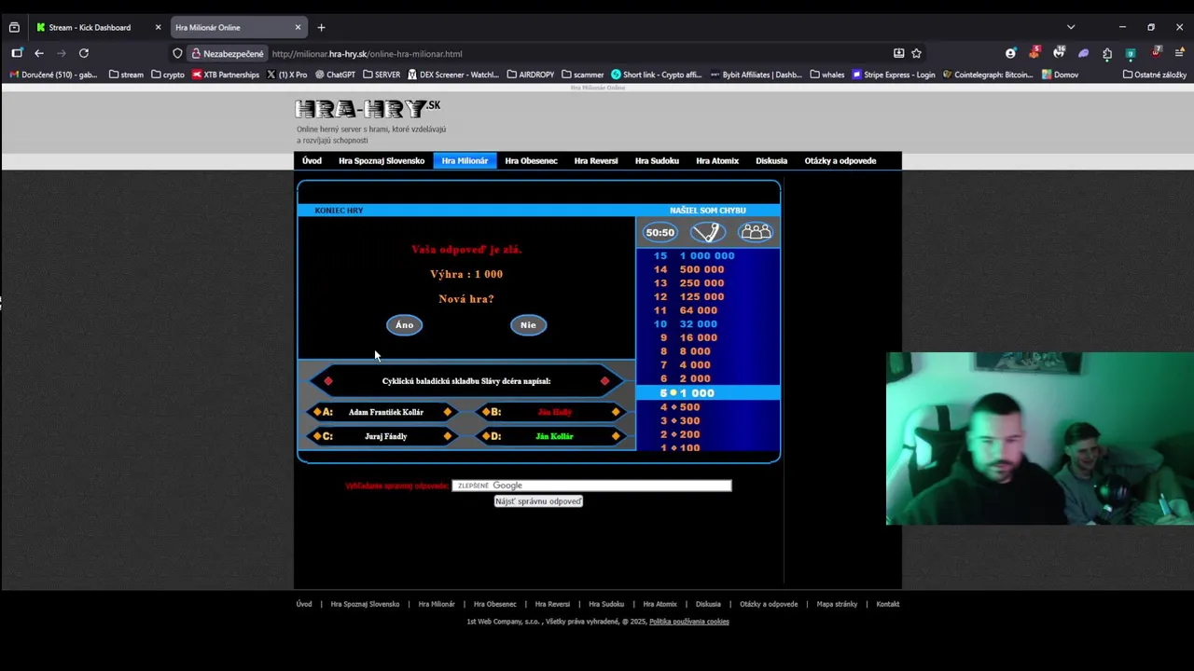Screen dimensions: 1194x671
Task: Open the Úvod menu item
Action: click(x=312, y=160)
